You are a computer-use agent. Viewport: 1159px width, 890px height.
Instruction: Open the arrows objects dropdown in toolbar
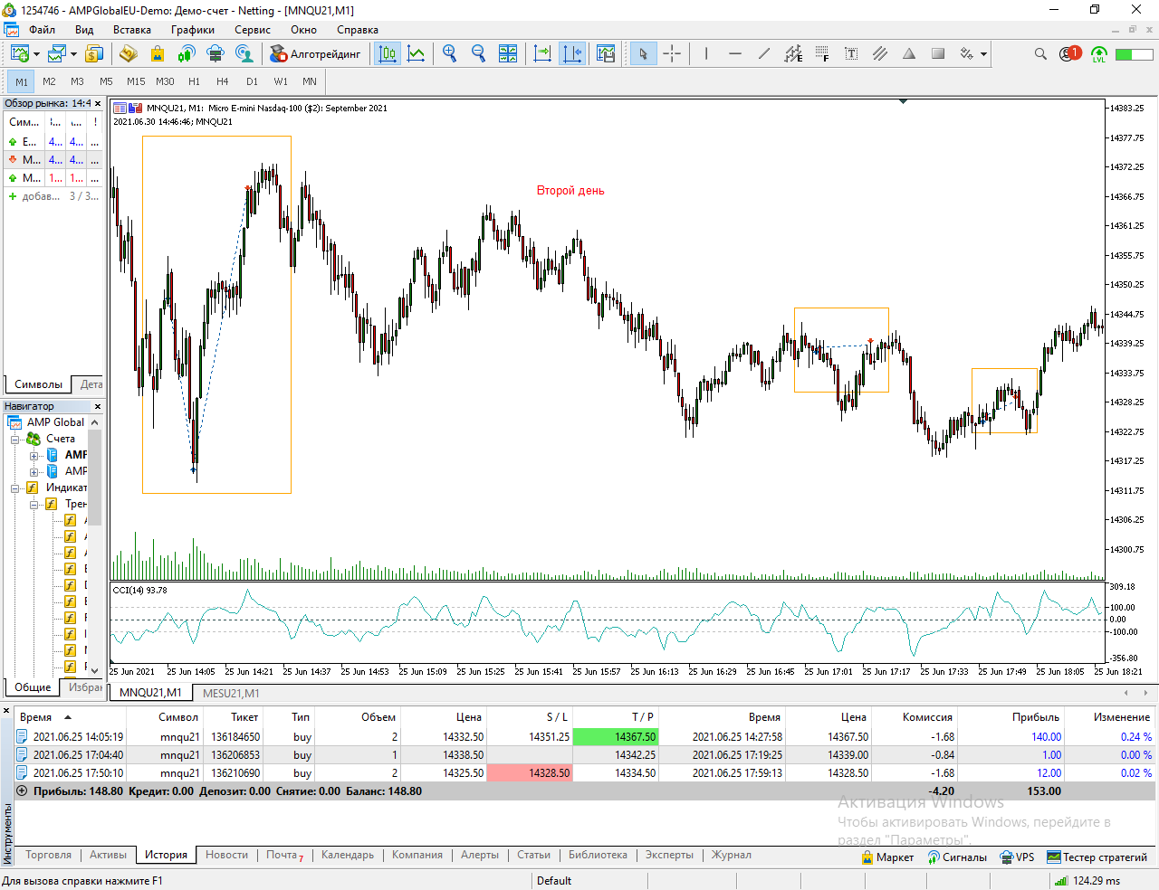tap(983, 54)
